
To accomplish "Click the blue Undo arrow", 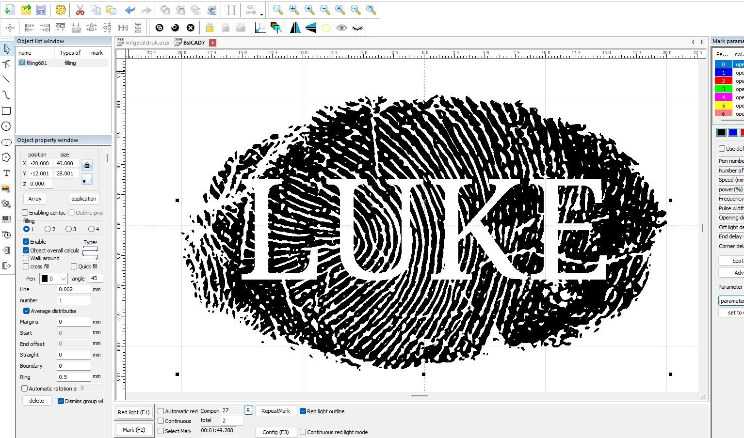I will (130, 10).
